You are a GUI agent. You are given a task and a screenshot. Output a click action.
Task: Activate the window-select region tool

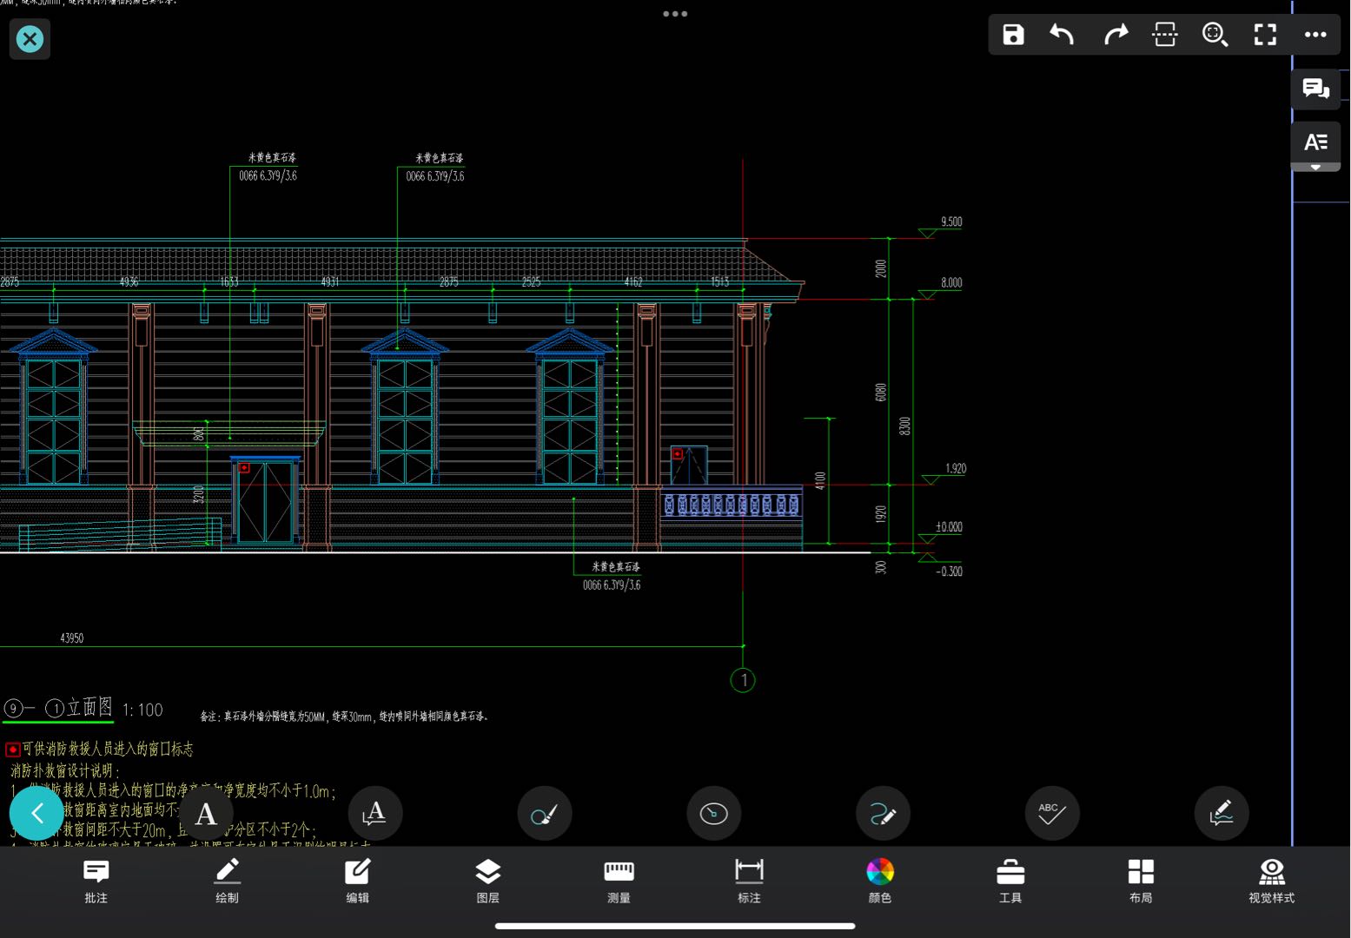pyautogui.click(x=1165, y=35)
